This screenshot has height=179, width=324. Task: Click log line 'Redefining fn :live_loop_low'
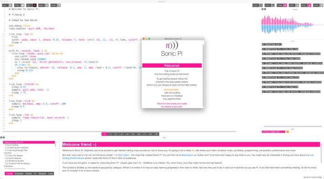[x=280, y=49]
